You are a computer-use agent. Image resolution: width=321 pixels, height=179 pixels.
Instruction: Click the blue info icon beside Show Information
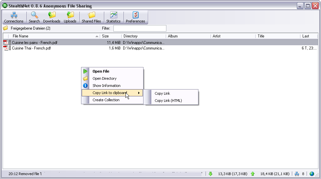pyautogui.click(x=85, y=86)
